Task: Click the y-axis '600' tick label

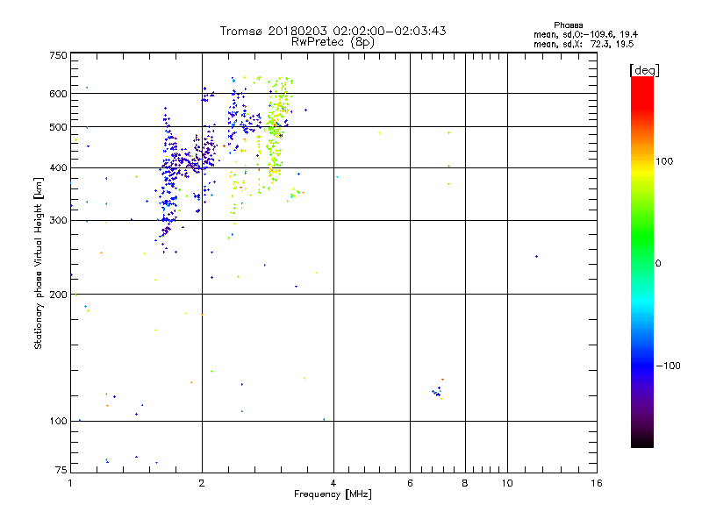Action: coord(58,94)
